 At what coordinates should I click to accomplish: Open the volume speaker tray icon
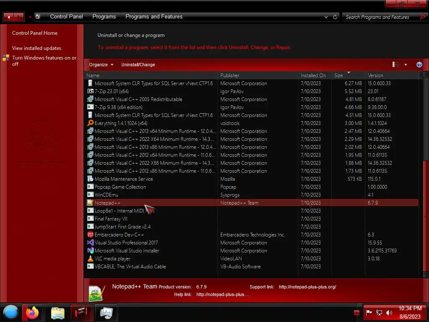[x=389, y=313]
